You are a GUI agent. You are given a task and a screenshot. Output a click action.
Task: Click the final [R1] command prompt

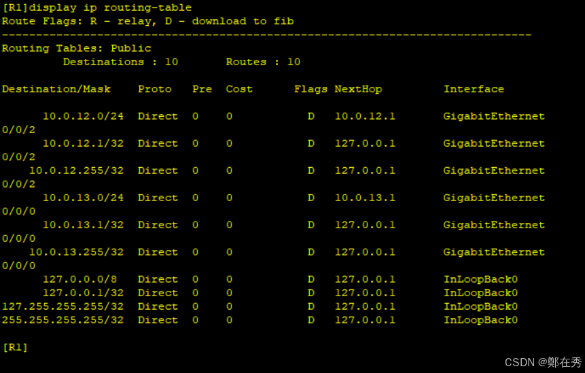click(16, 347)
